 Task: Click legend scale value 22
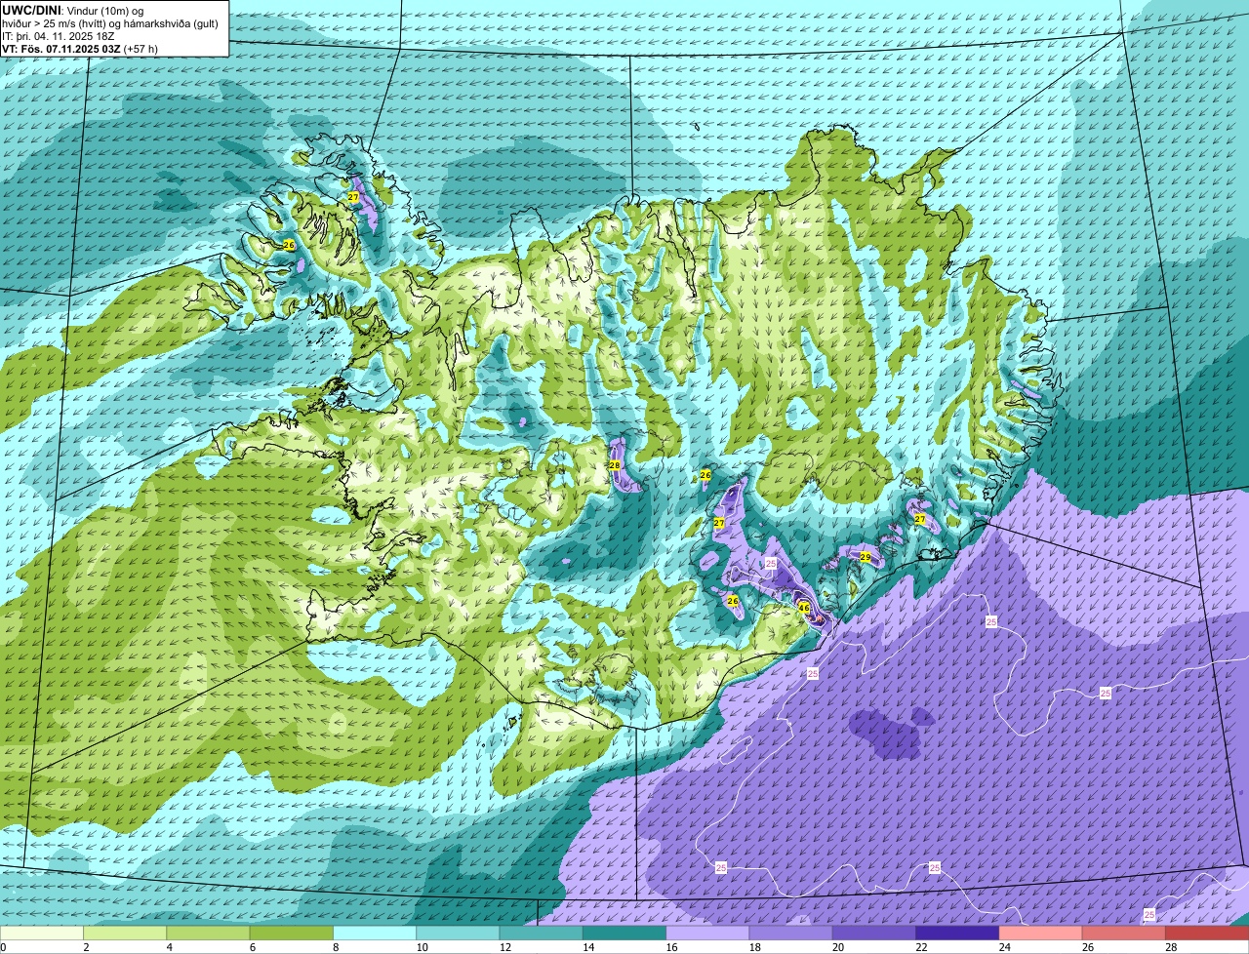[x=921, y=947]
